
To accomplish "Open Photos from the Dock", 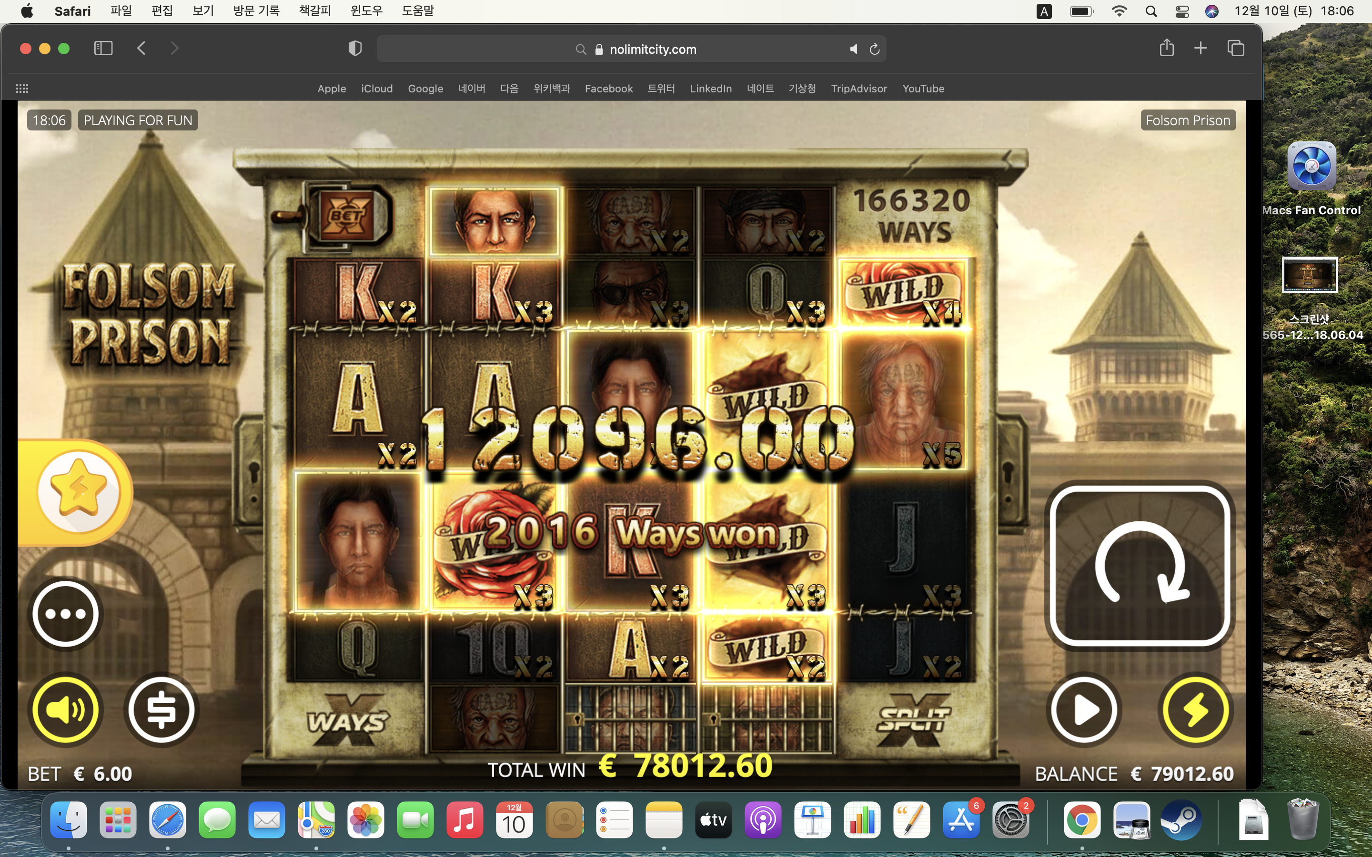I will 366,819.
